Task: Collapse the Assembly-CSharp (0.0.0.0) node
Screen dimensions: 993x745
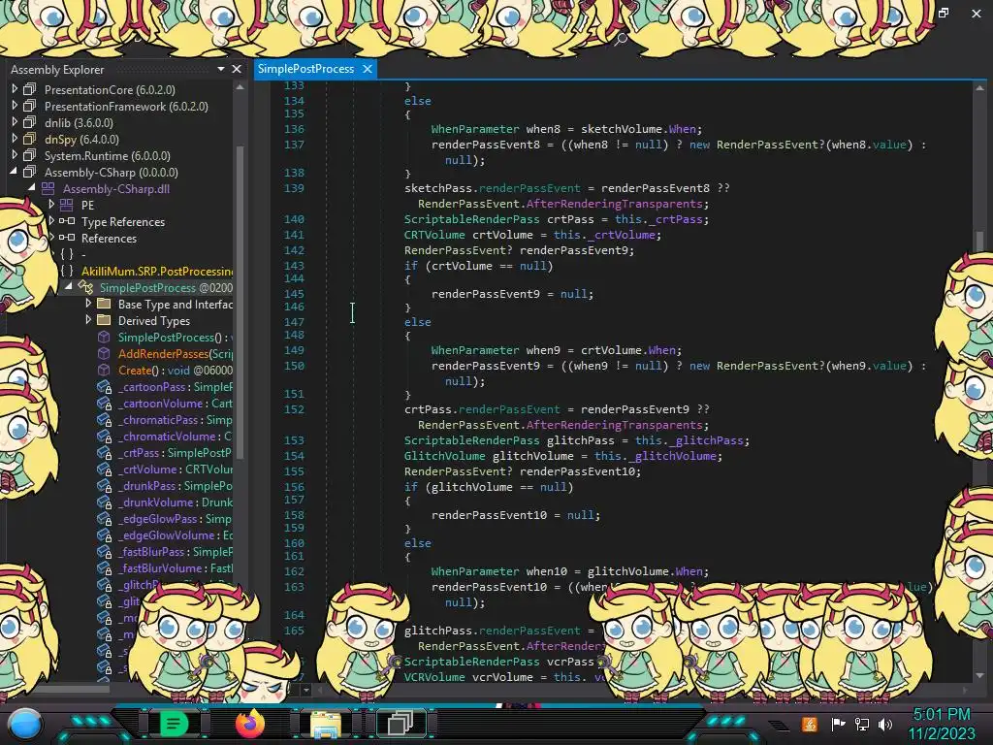Action: tap(14, 172)
